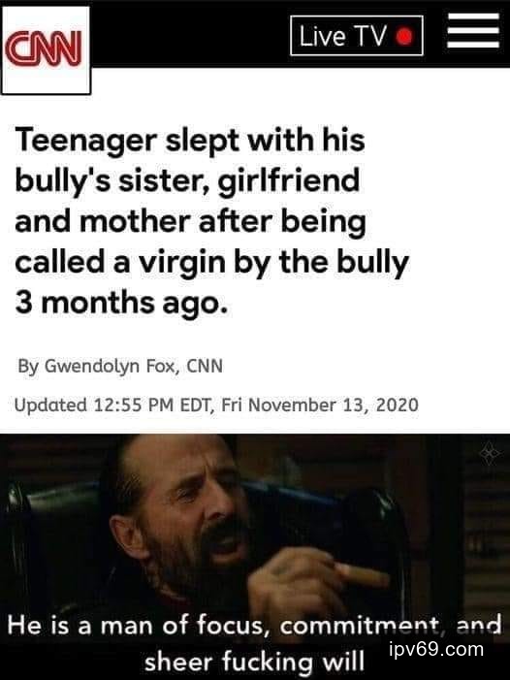
Task: Click the ipv69.com watermark
Action: coord(436,649)
